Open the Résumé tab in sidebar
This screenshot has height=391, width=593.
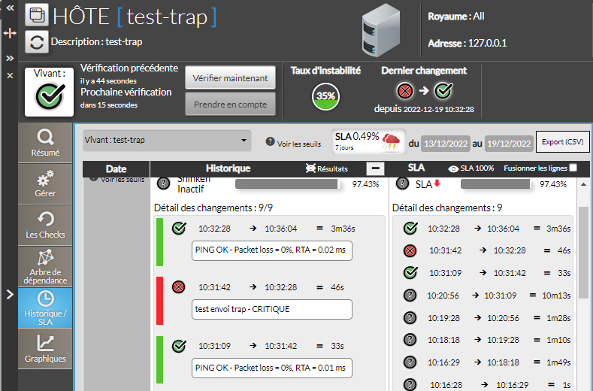point(45,143)
